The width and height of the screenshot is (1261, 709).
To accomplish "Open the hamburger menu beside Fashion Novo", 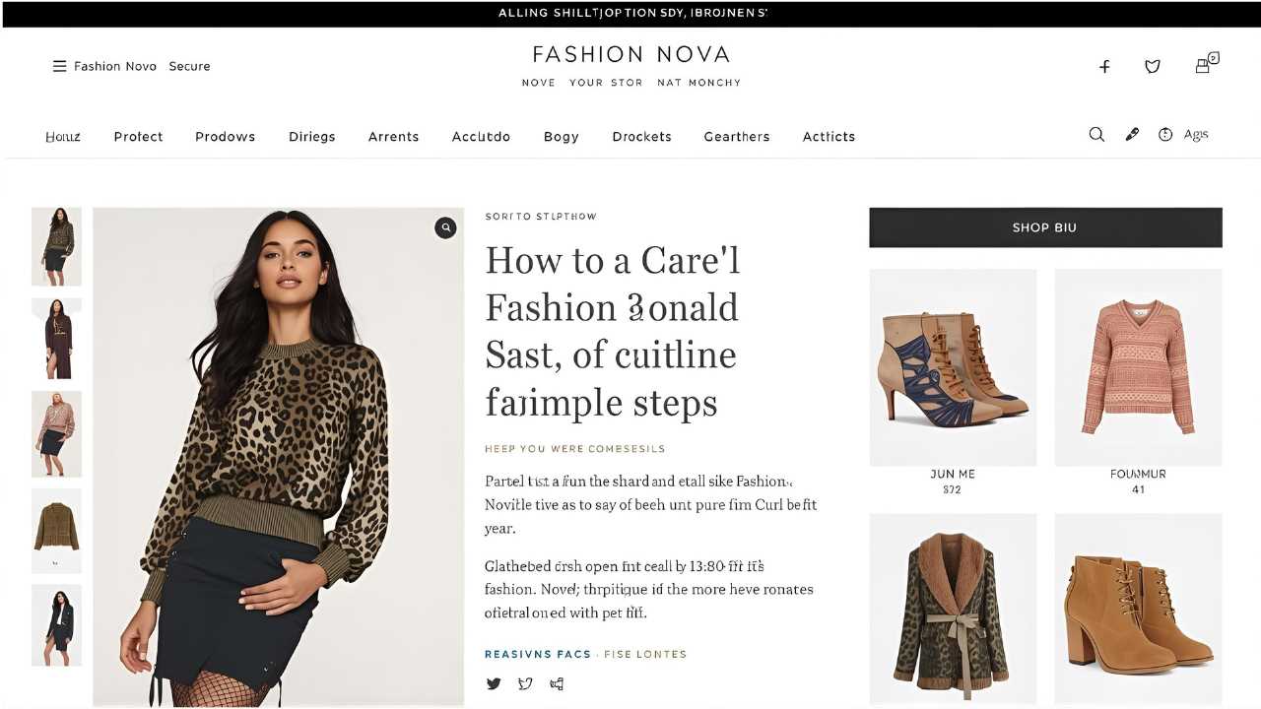I will 60,66.
